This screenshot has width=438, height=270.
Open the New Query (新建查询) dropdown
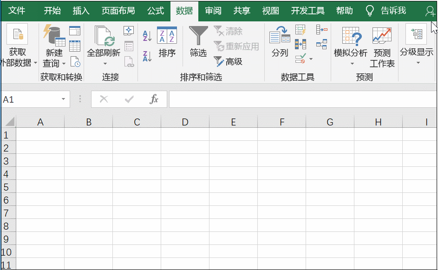(x=64, y=64)
